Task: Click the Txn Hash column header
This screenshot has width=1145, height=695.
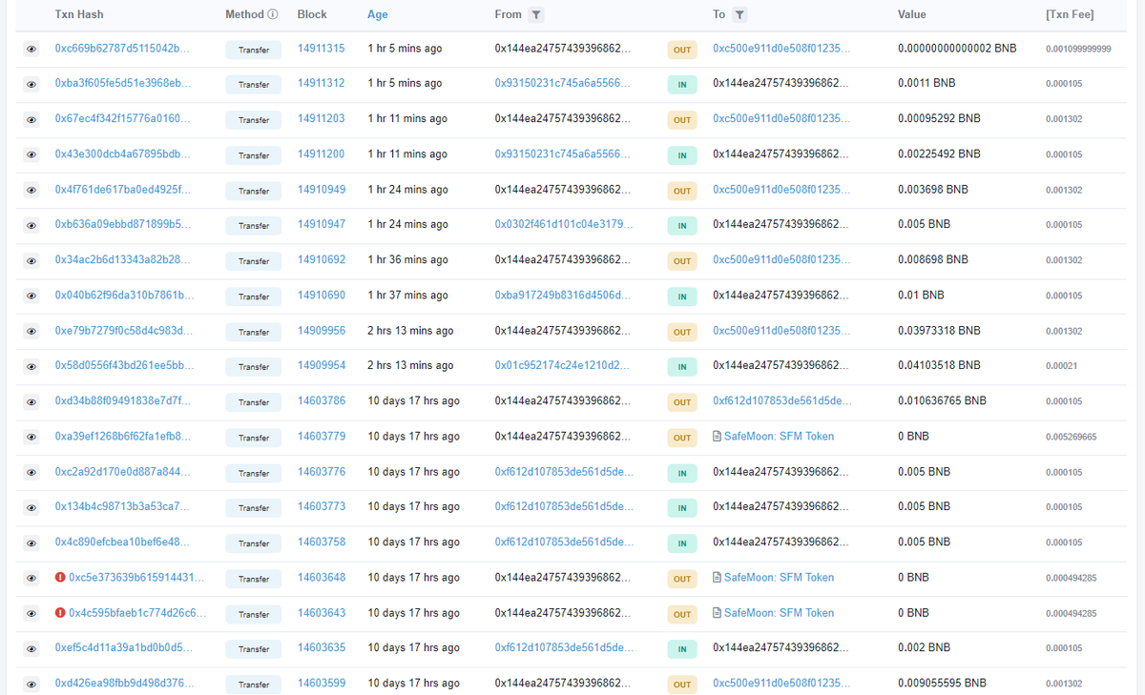Action: click(x=79, y=14)
